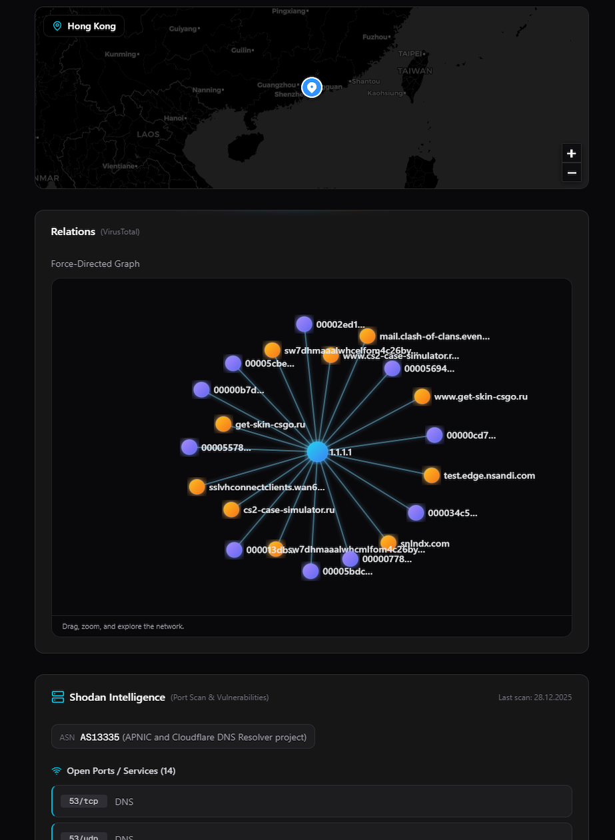Click the 00002ed1 purple file node

pos(305,324)
